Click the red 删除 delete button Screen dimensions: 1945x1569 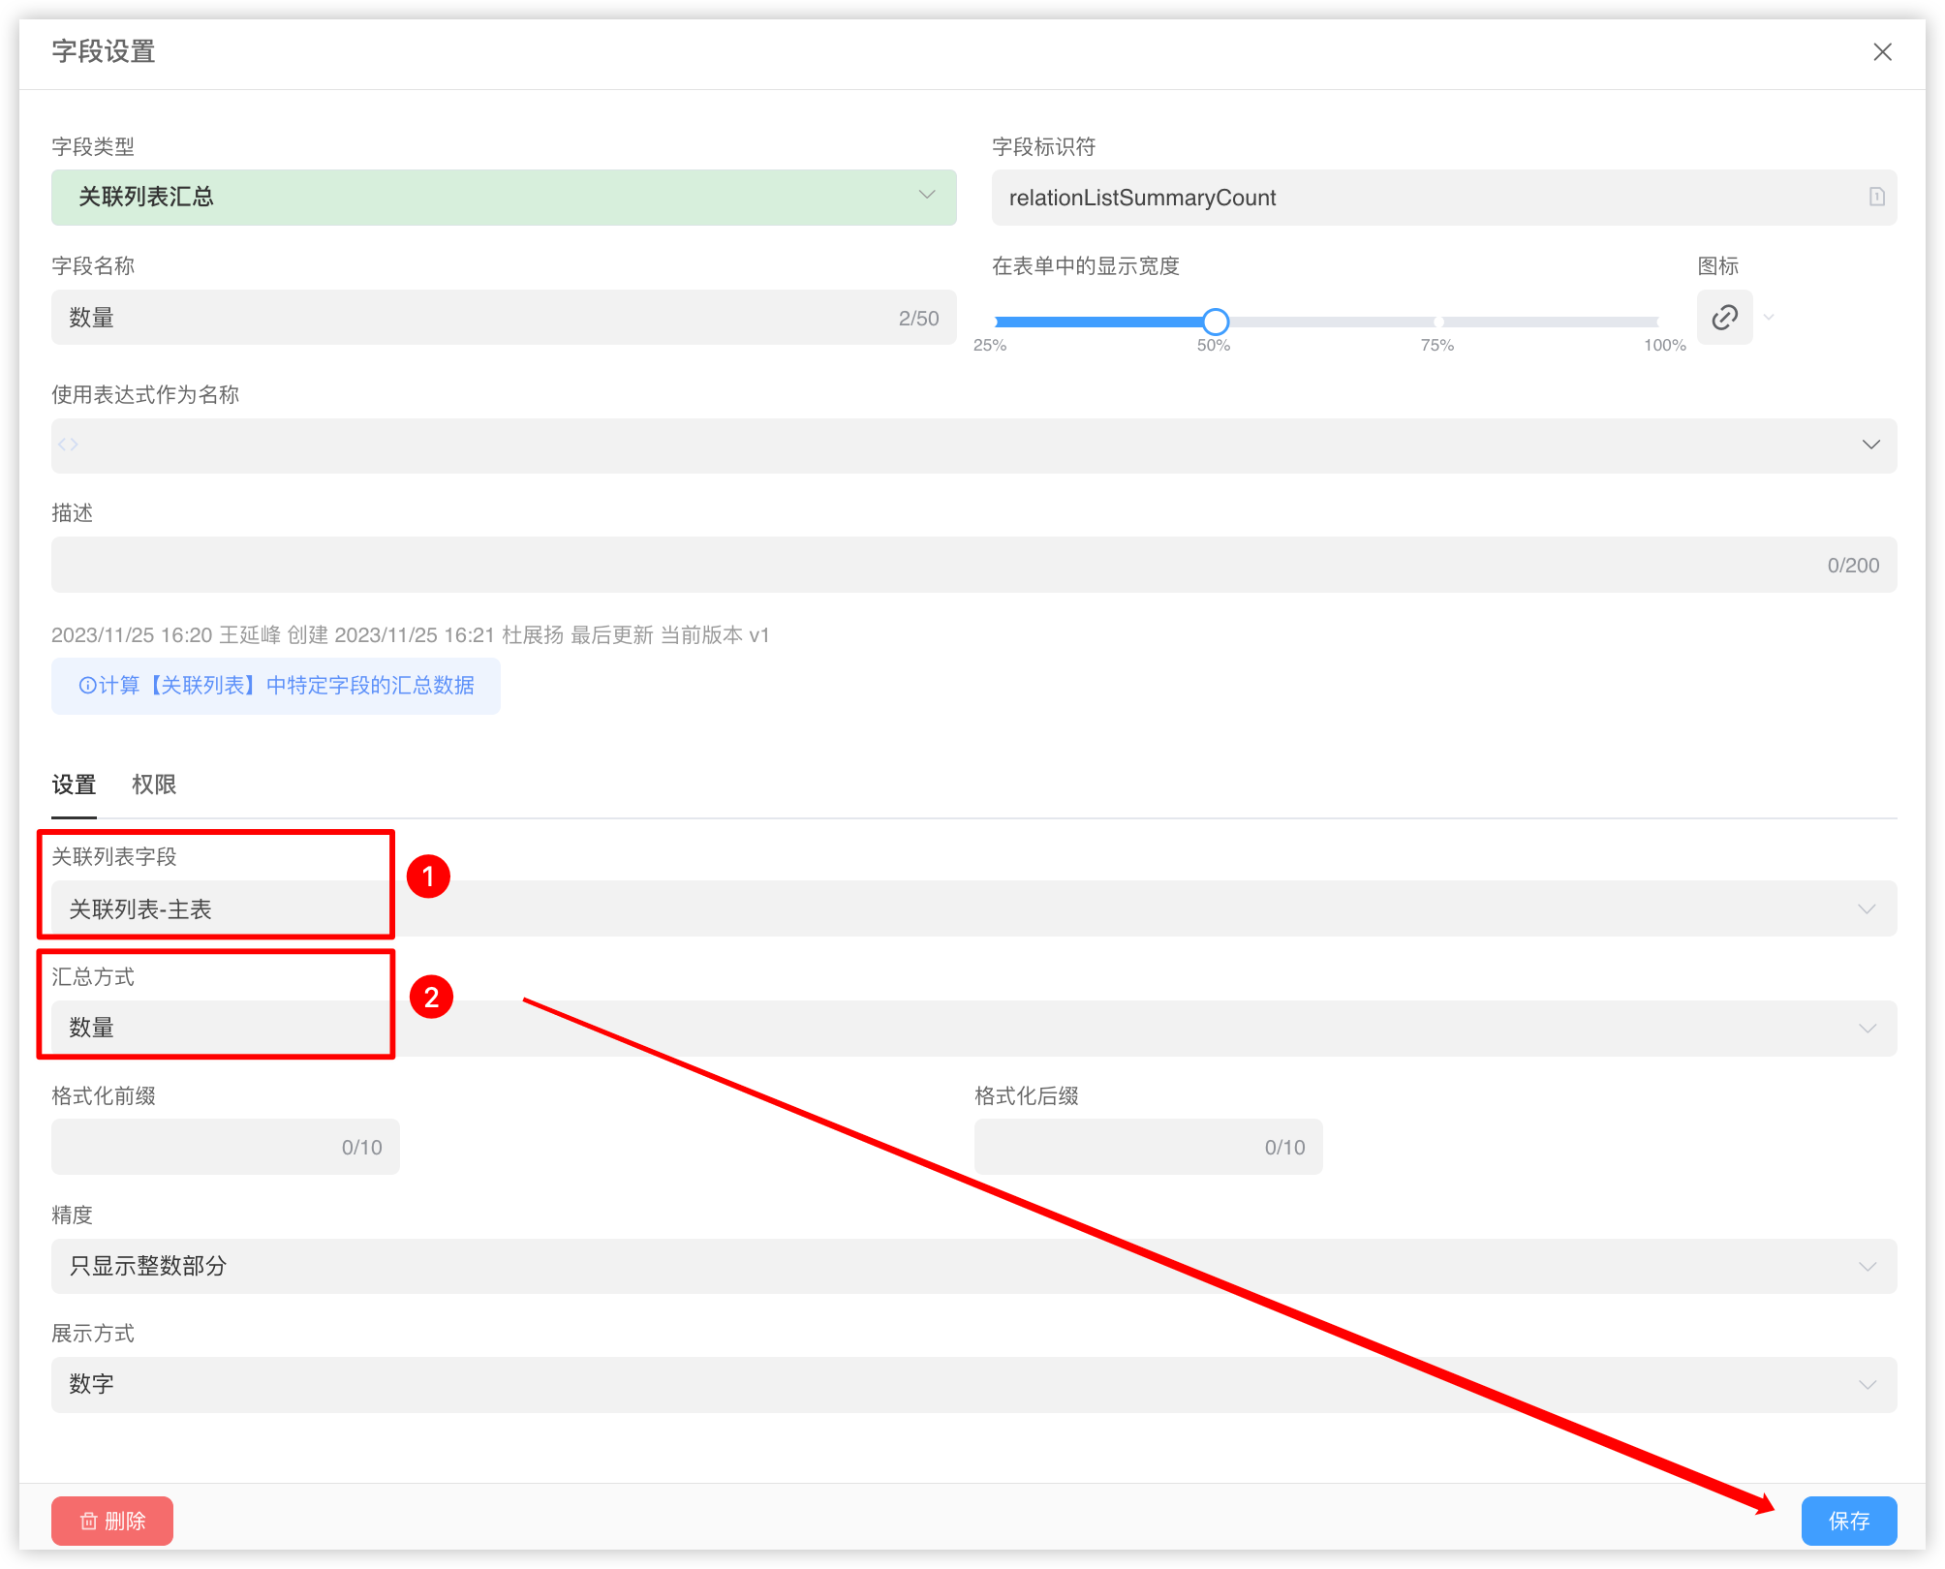[112, 1521]
